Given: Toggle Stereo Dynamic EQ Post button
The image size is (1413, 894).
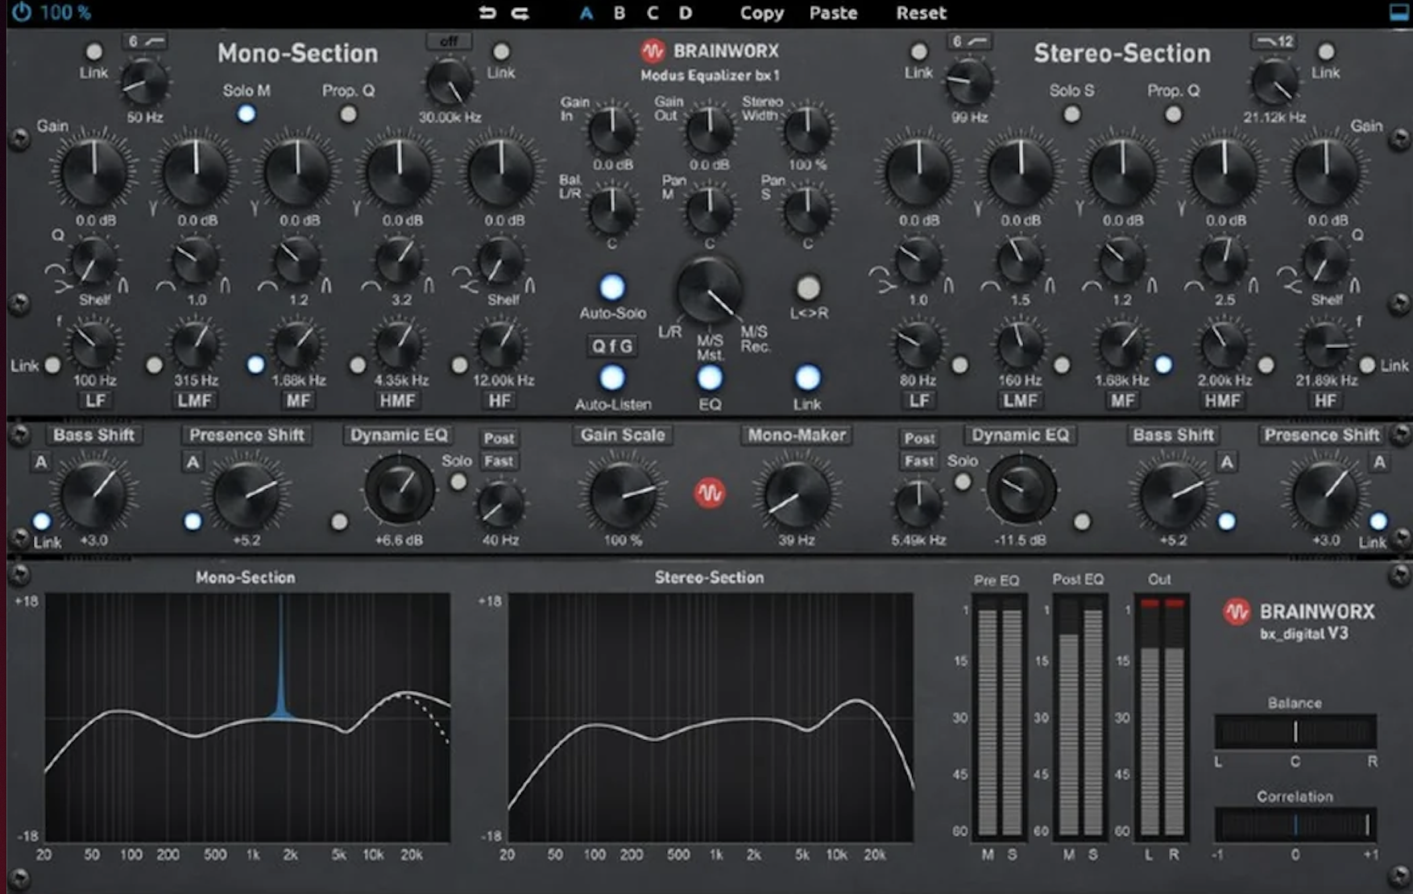Looking at the screenshot, I should point(919,438).
